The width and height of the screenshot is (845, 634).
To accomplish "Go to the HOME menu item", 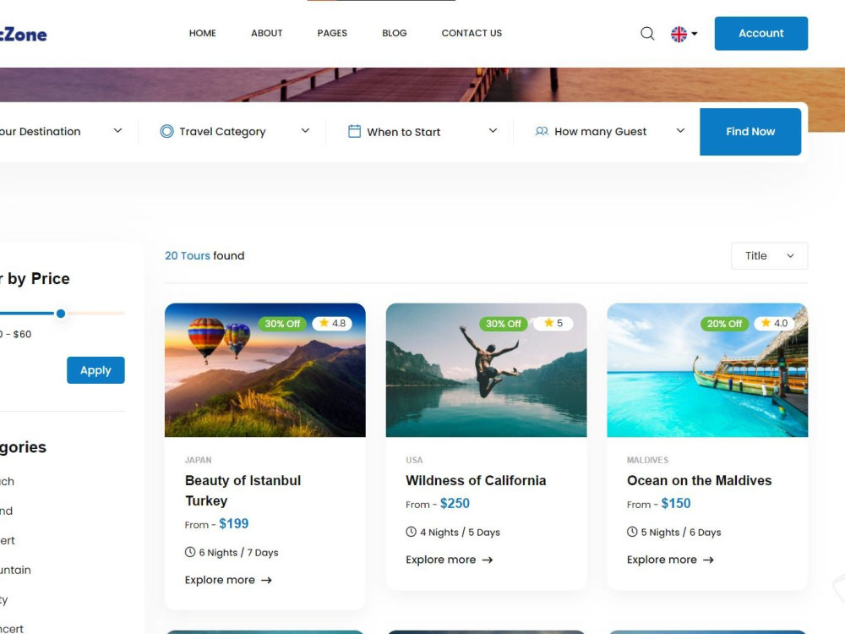I will pos(203,33).
